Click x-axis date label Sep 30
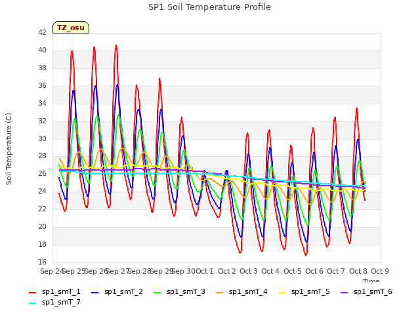 click(184, 271)
